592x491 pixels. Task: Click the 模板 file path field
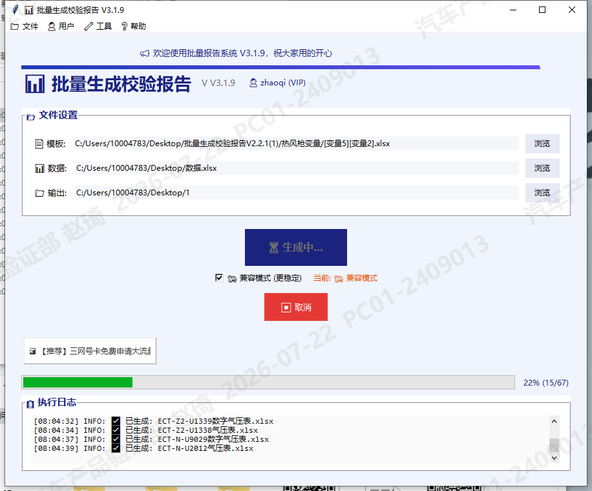tap(296, 144)
